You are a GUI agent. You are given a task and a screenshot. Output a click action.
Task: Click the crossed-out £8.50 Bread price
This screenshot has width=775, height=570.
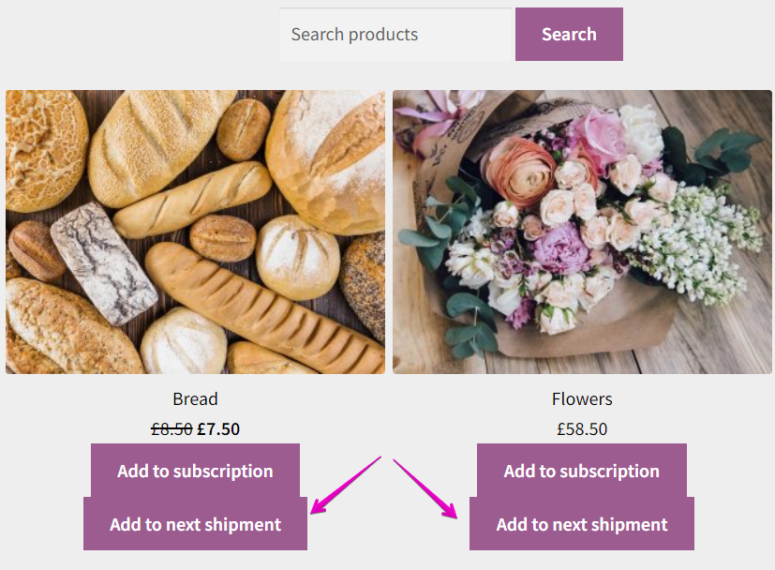[171, 429]
